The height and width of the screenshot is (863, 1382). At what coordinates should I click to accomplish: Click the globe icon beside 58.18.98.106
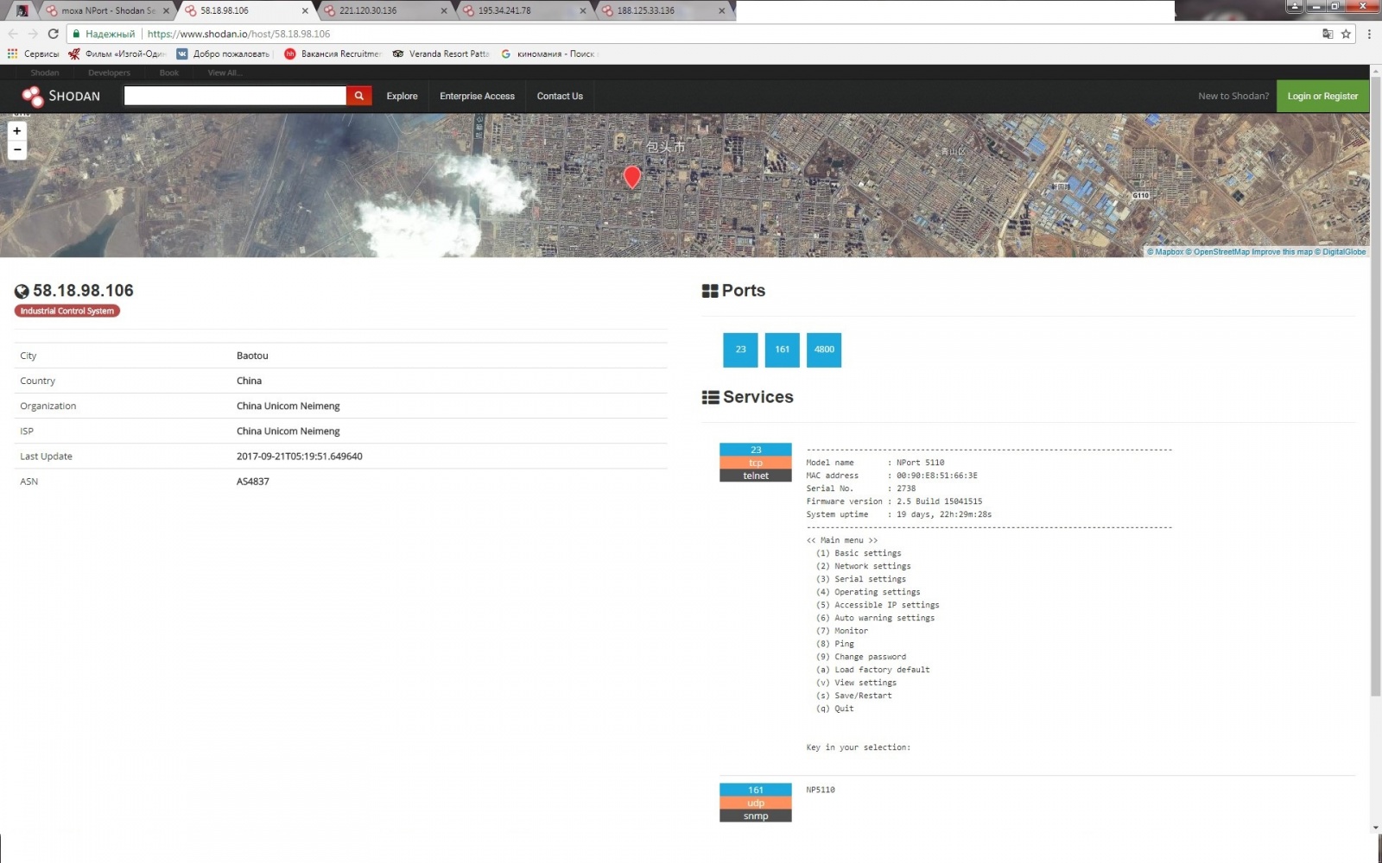point(22,292)
